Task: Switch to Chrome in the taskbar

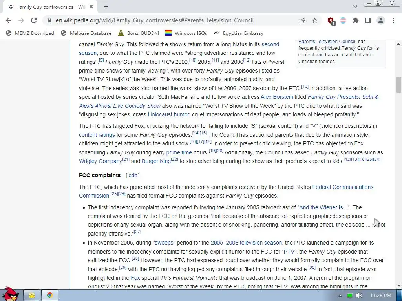Action: 50,296
